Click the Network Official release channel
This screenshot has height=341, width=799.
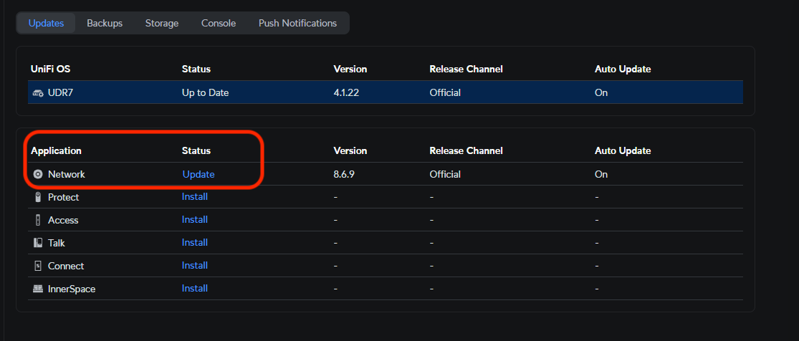(445, 174)
